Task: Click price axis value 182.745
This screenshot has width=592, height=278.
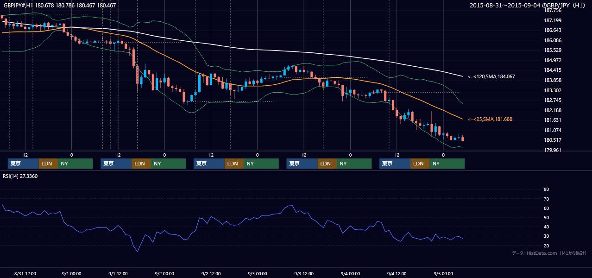Action: [x=553, y=101]
